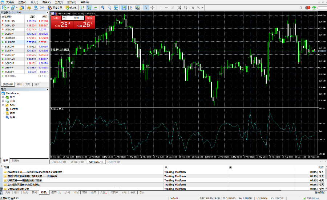Expand the accounts node in Navigator
Screen dimensions: 327x200
3,97
